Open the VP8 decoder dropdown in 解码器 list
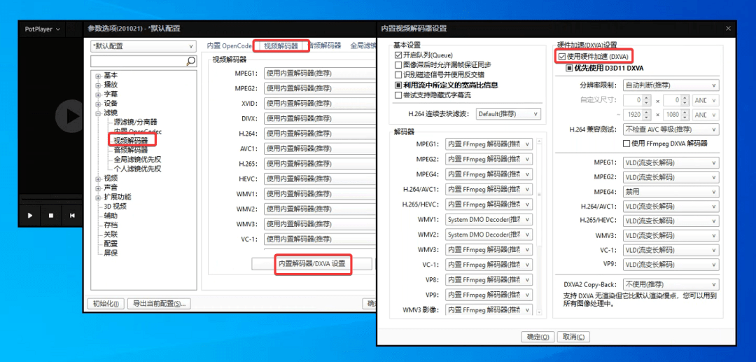Image resolution: width=756 pixels, height=362 pixels. point(489,279)
